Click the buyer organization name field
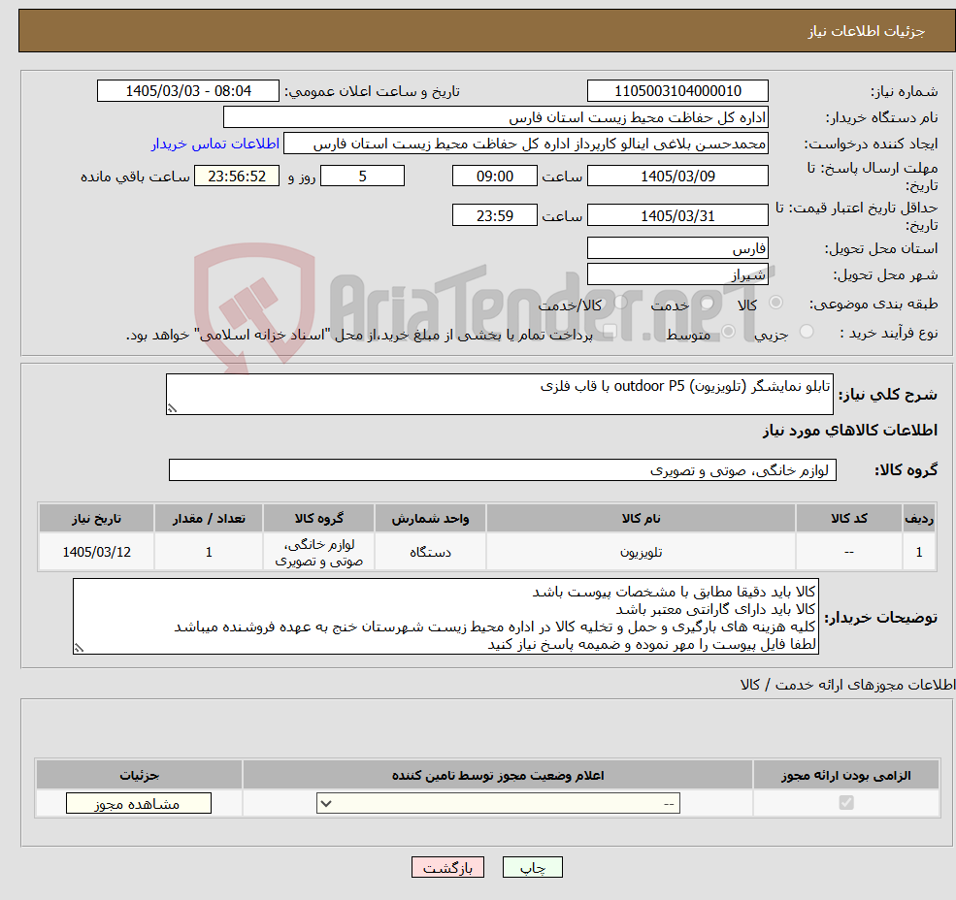The height and width of the screenshot is (900, 956). click(496, 117)
